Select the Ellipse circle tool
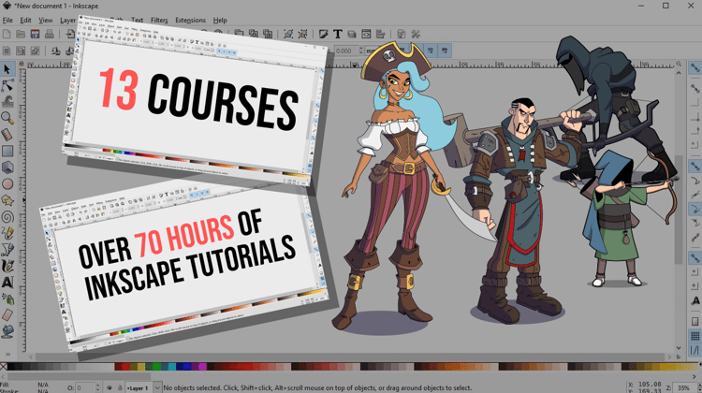The image size is (702, 393). (x=7, y=184)
